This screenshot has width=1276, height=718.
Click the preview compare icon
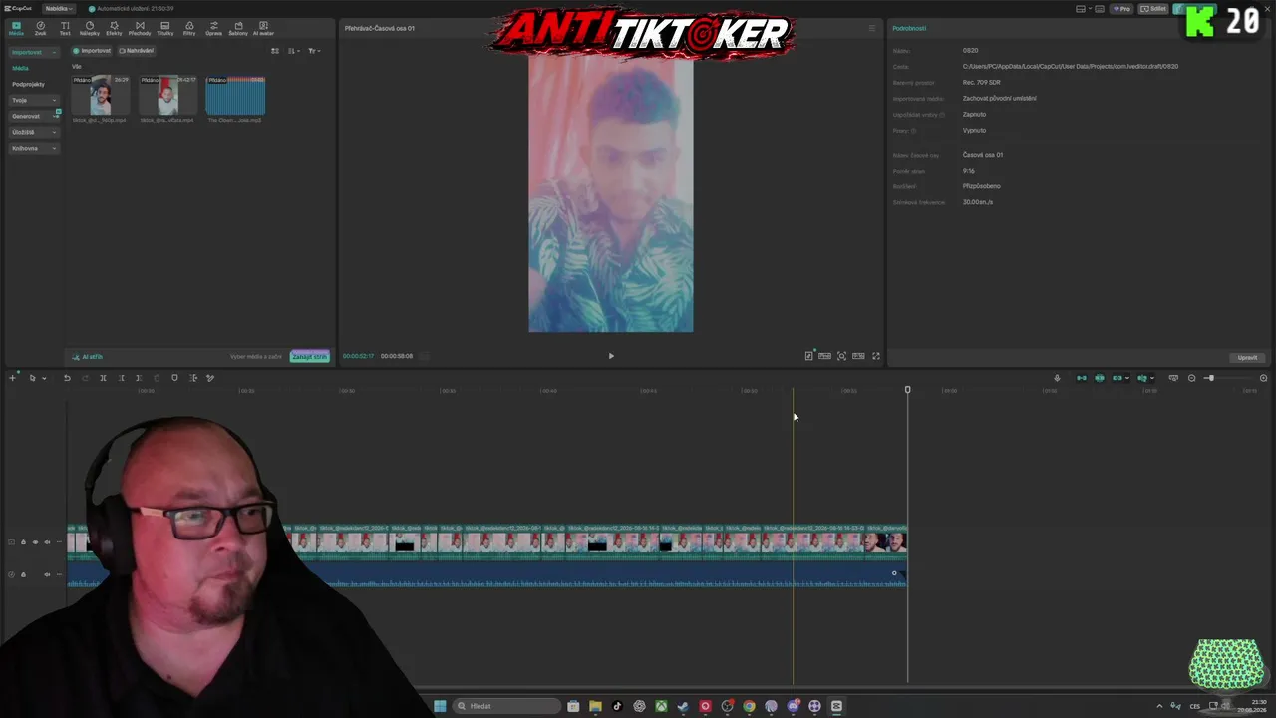(x=825, y=356)
